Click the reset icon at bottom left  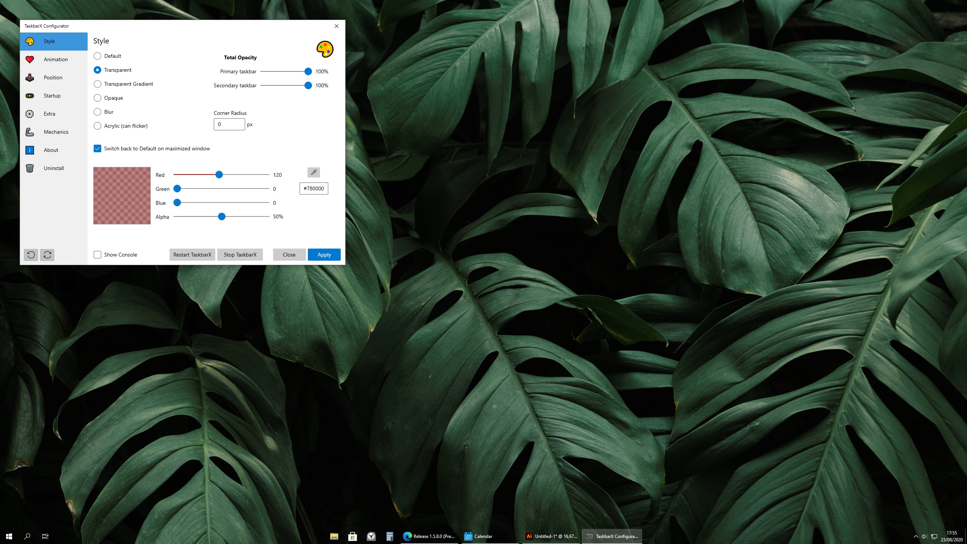coord(31,255)
